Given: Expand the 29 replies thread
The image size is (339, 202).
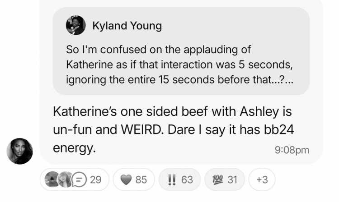Looking at the screenshot, I should (75, 179).
